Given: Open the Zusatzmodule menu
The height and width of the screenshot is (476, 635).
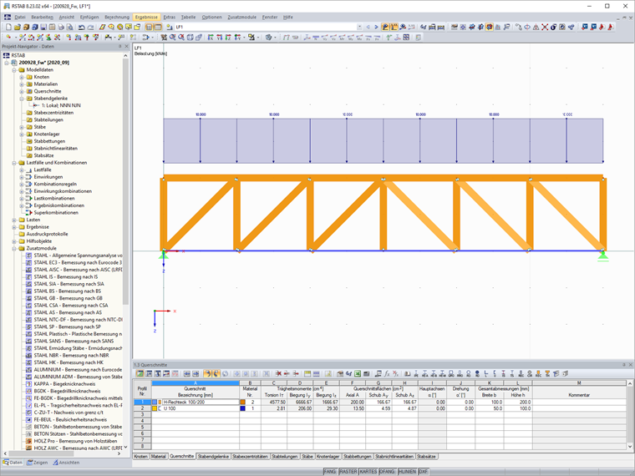Looking at the screenshot, I should pyautogui.click(x=242, y=17).
